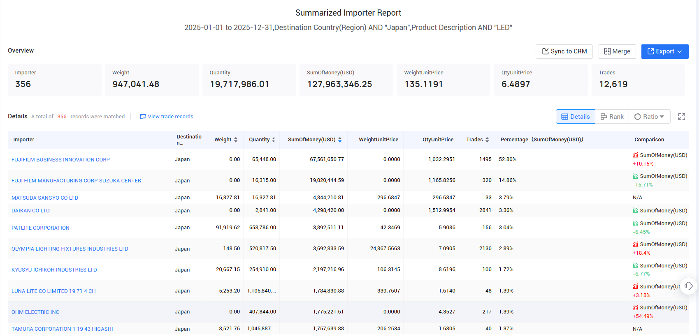
Task: Click comparison chart icon for LUNA LITE CO
Action: (636, 286)
